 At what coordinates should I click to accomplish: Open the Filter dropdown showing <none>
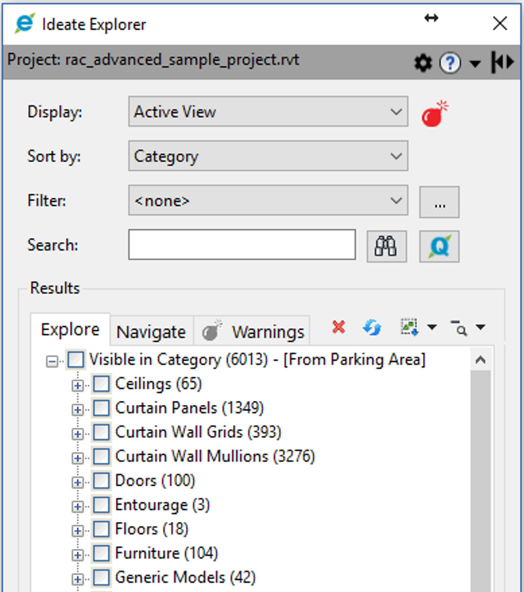click(x=268, y=200)
